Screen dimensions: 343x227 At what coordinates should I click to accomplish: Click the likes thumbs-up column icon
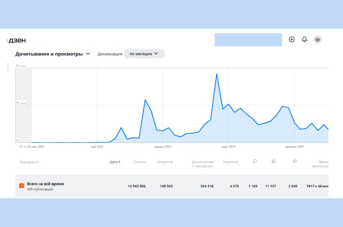[x=273, y=161]
